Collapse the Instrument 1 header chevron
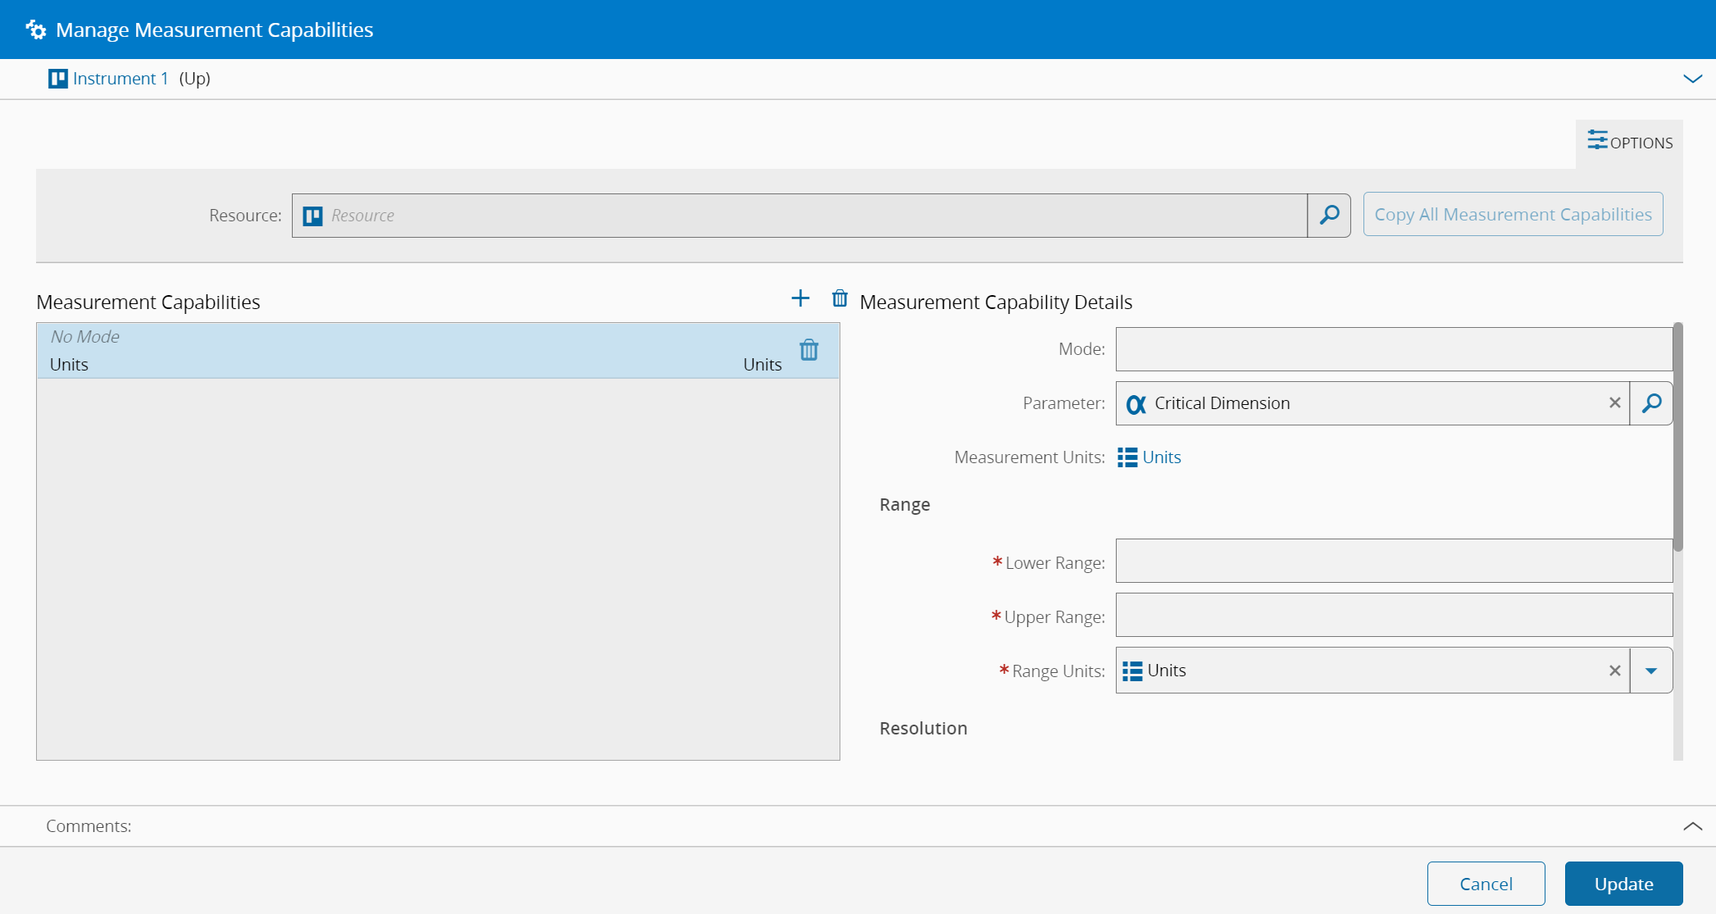Viewport: 1716px width, 914px height. point(1692,79)
